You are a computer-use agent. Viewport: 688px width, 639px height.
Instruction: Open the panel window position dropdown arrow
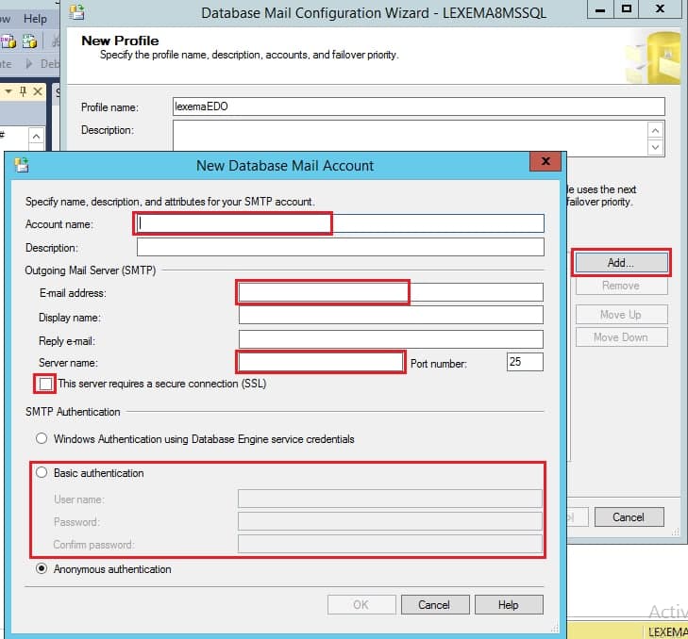pos(8,91)
